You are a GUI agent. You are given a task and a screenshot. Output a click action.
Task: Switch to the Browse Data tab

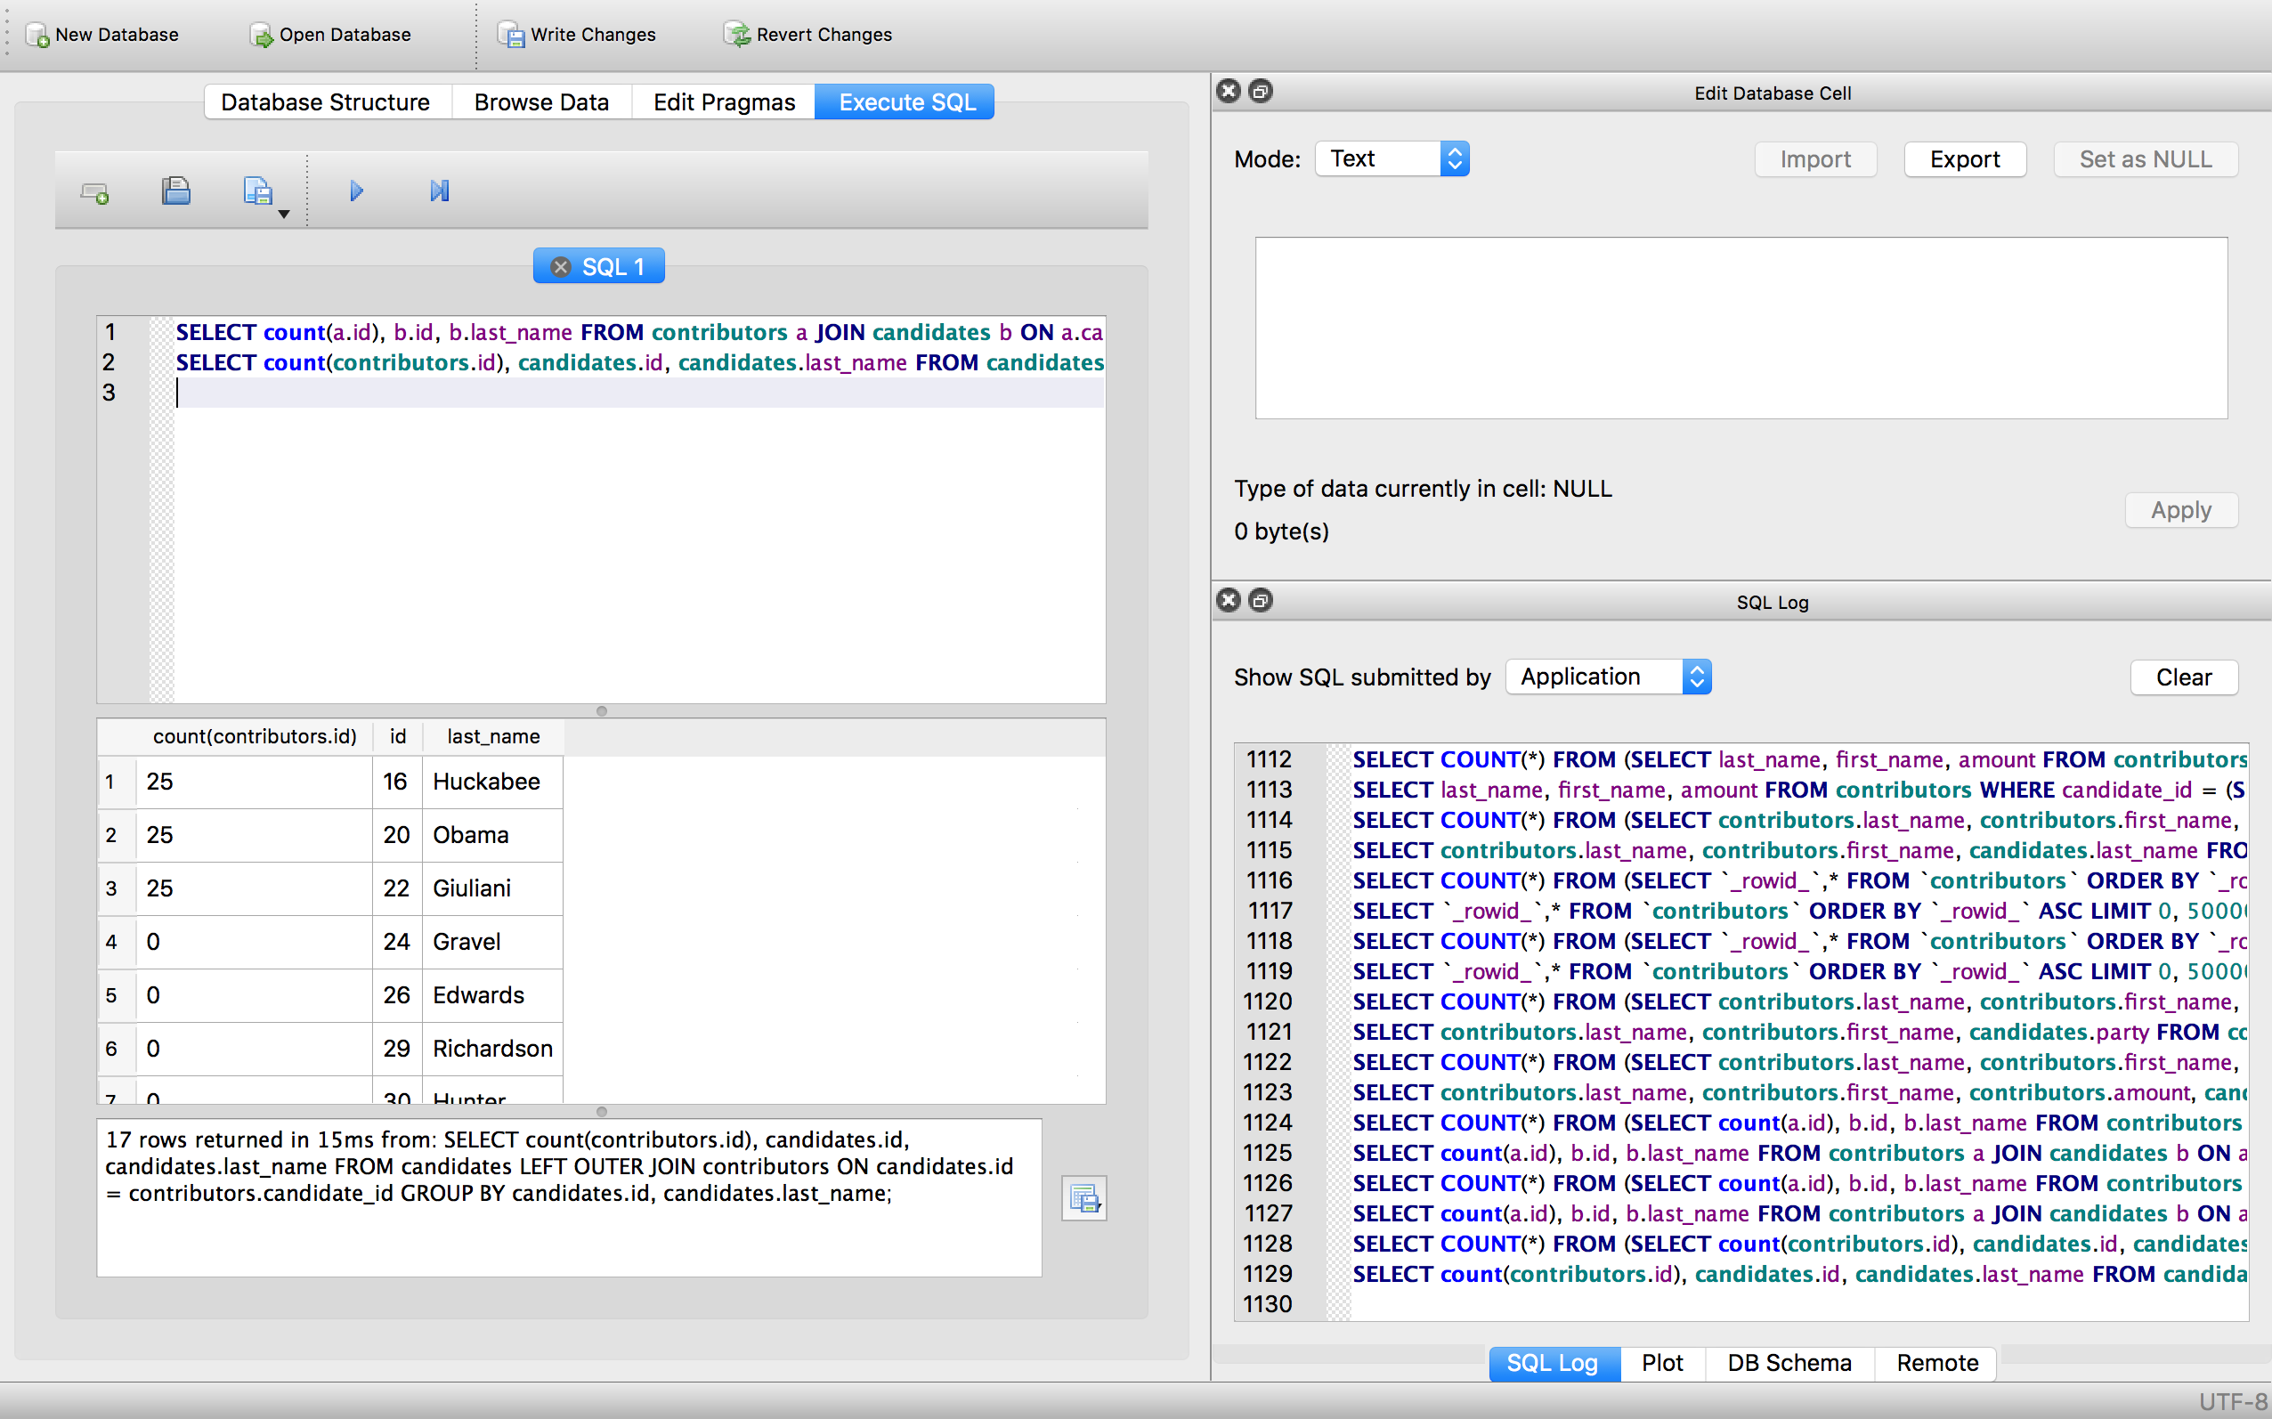click(541, 101)
